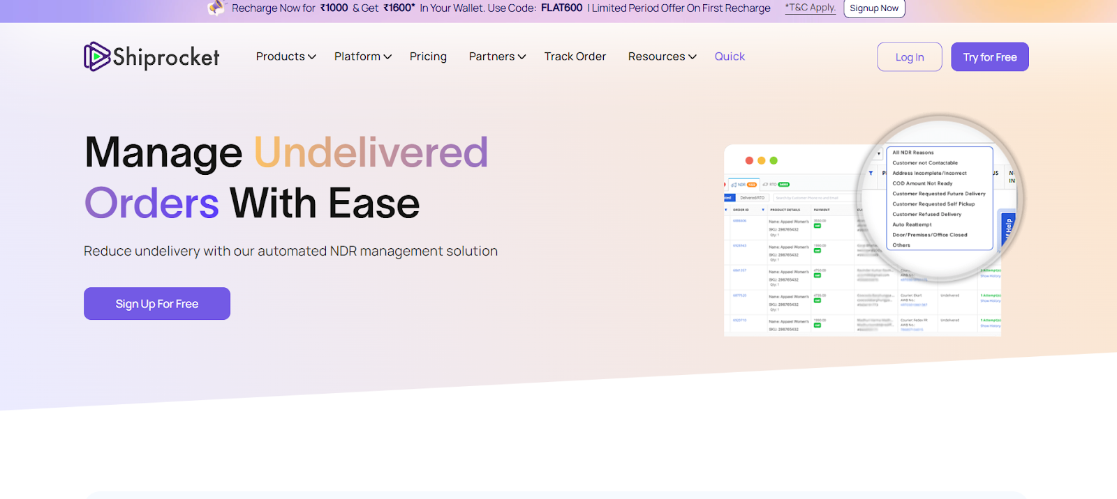Click 'COD Amount Not Ready' in preview list
Screen dimensions: 1117x499
922,183
